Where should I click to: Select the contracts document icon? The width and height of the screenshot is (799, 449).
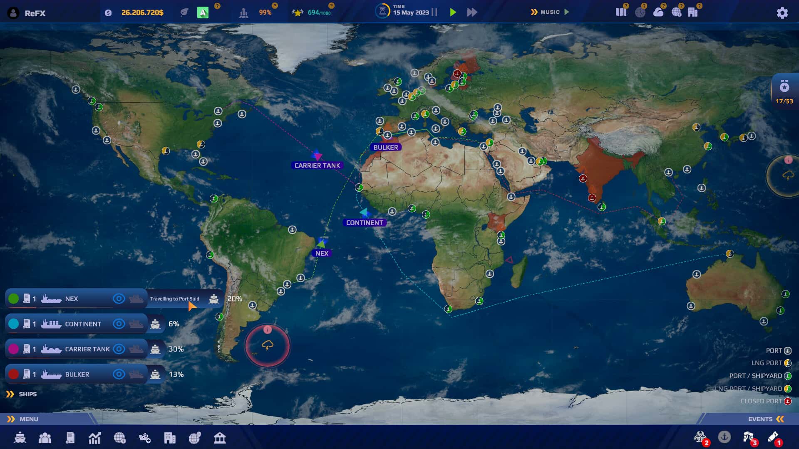click(x=70, y=437)
